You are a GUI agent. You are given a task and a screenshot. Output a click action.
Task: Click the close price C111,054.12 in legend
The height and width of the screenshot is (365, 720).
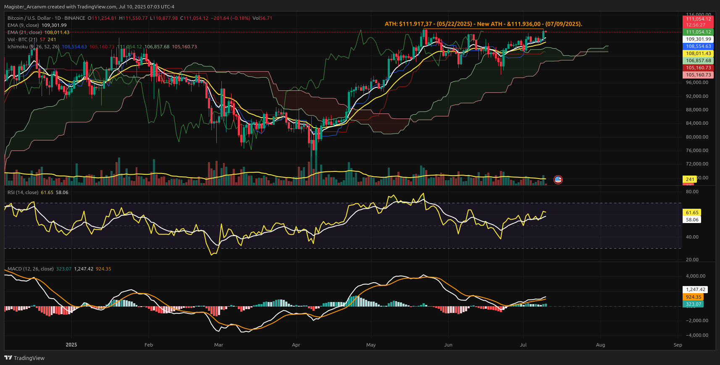click(194, 18)
